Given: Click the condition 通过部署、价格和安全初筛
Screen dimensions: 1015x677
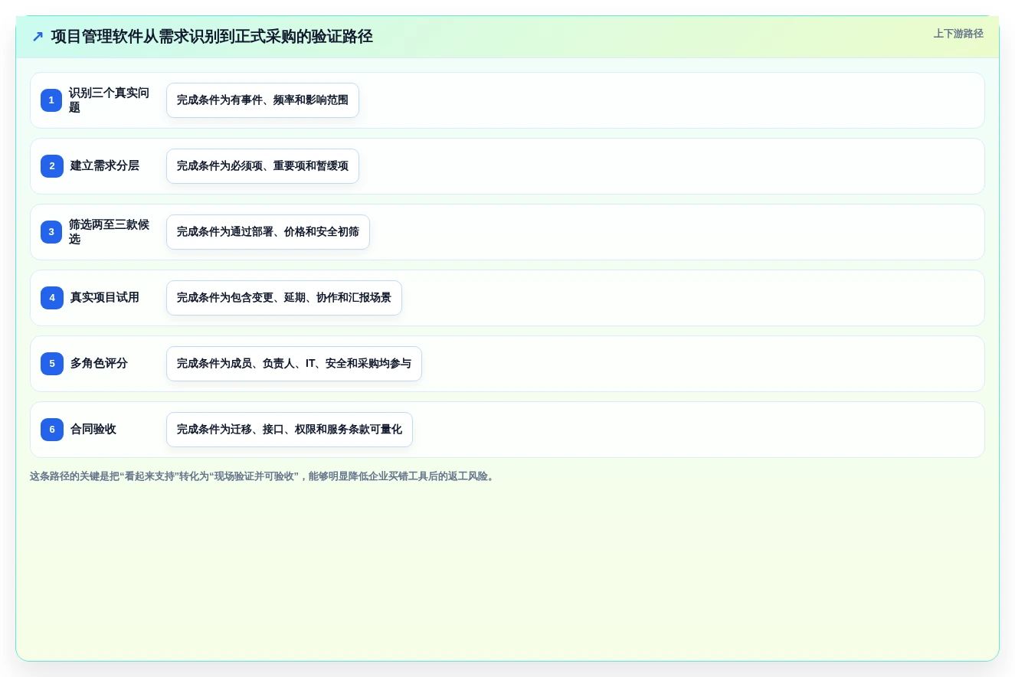Looking at the screenshot, I should (x=268, y=232).
